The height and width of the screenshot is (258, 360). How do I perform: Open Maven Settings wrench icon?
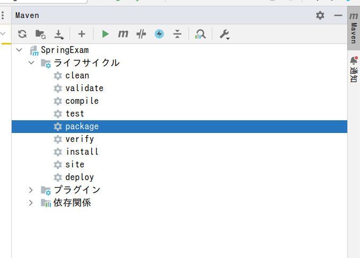click(x=224, y=34)
